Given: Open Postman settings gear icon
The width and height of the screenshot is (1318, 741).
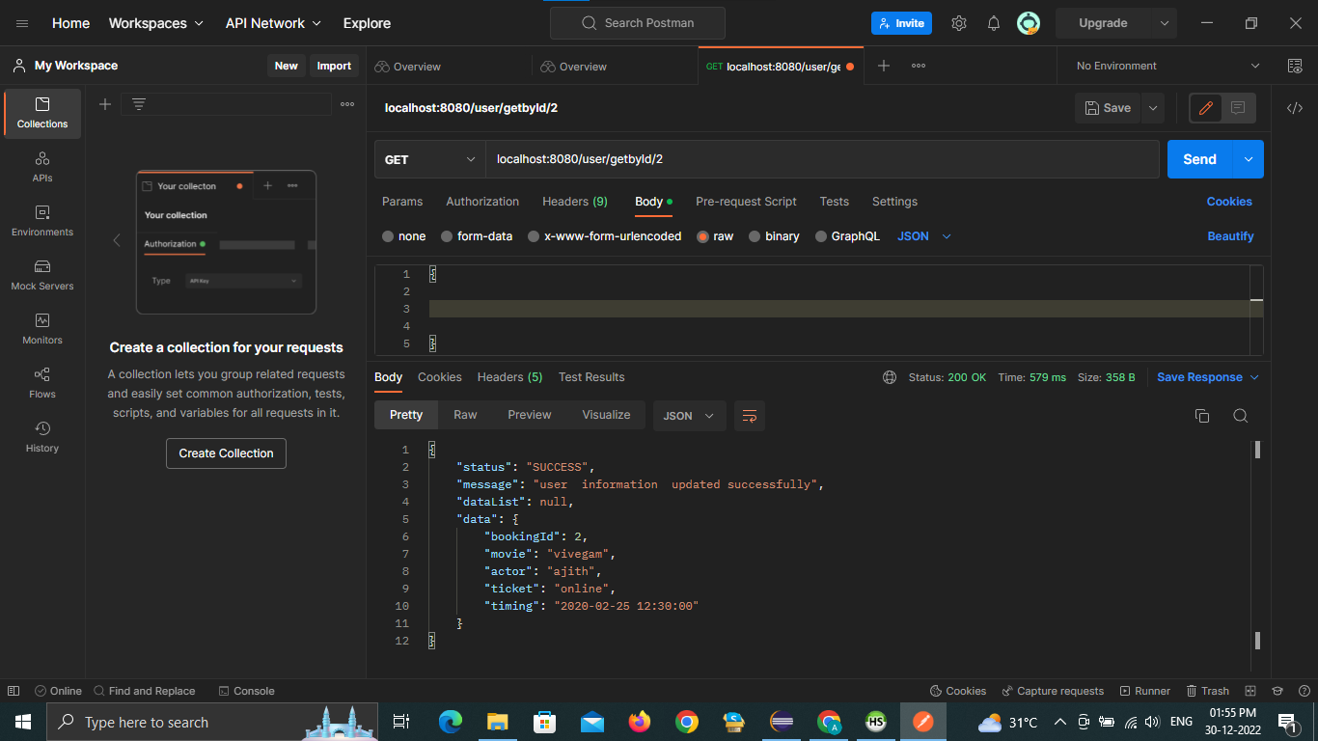Looking at the screenshot, I should [959, 23].
